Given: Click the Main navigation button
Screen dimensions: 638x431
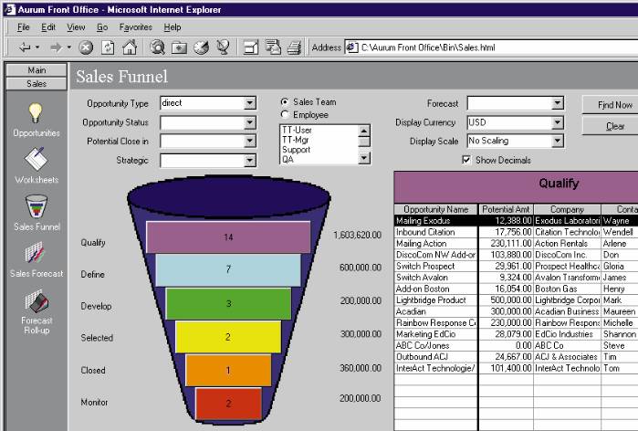Looking at the screenshot, I should coord(37,70).
